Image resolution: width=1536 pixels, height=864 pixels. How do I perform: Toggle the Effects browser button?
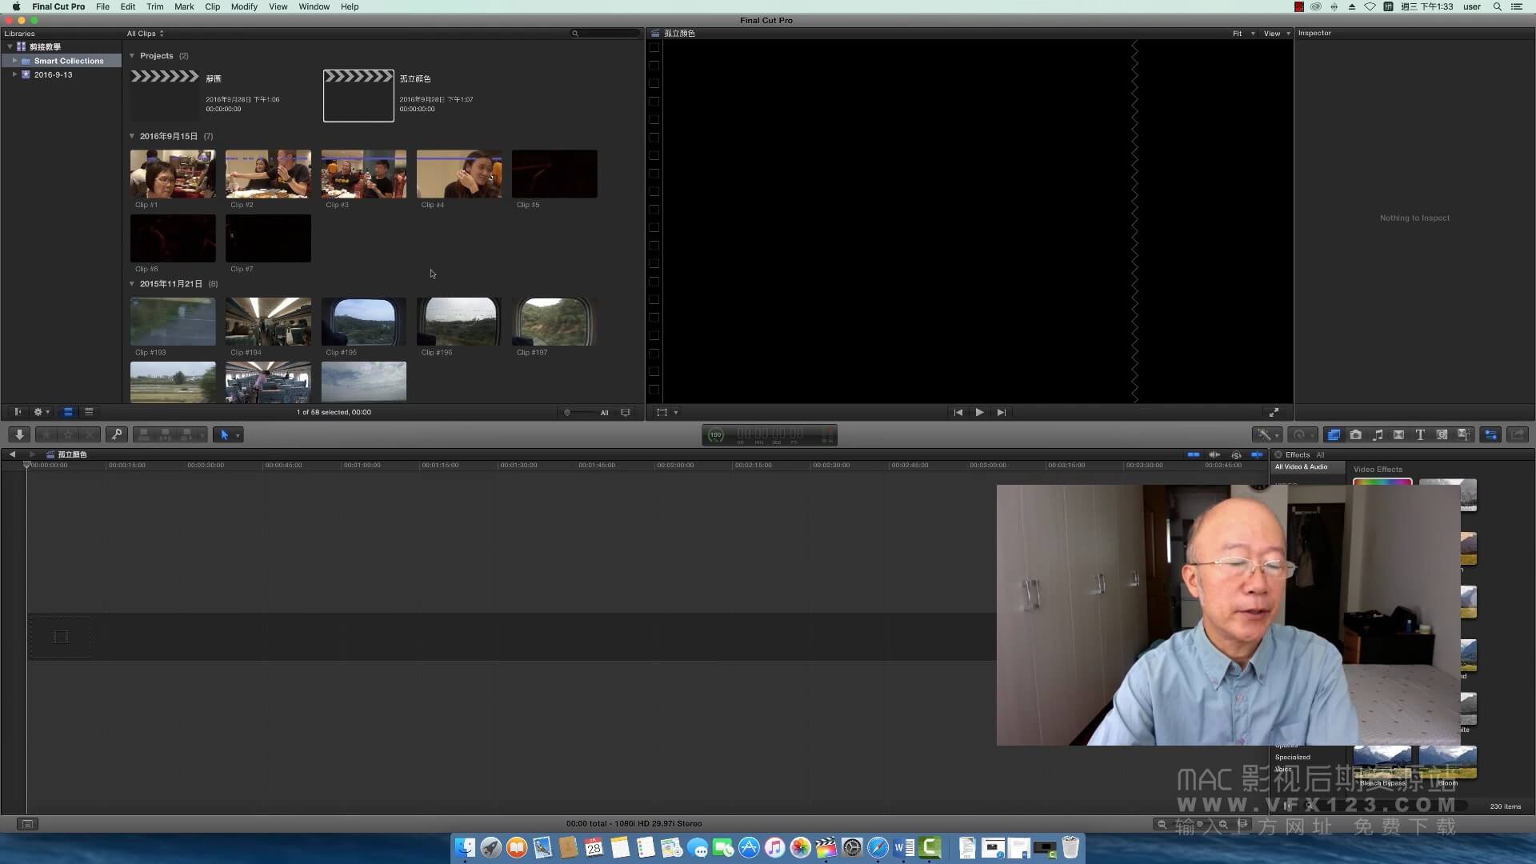[1333, 434]
